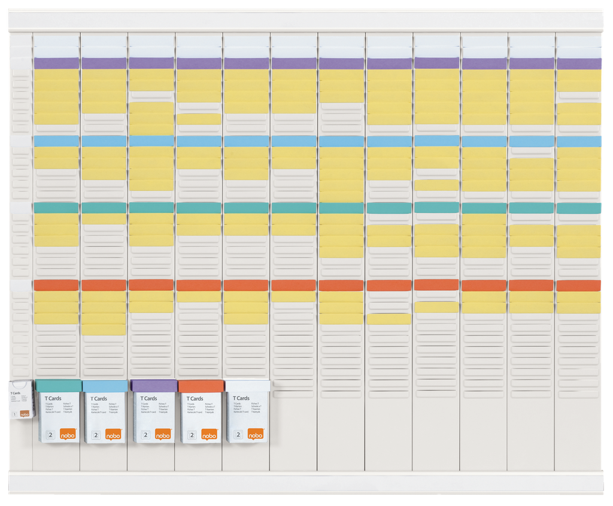Click the white label tab atop the last column
The height and width of the screenshot is (506, 613).
[578, 42]
